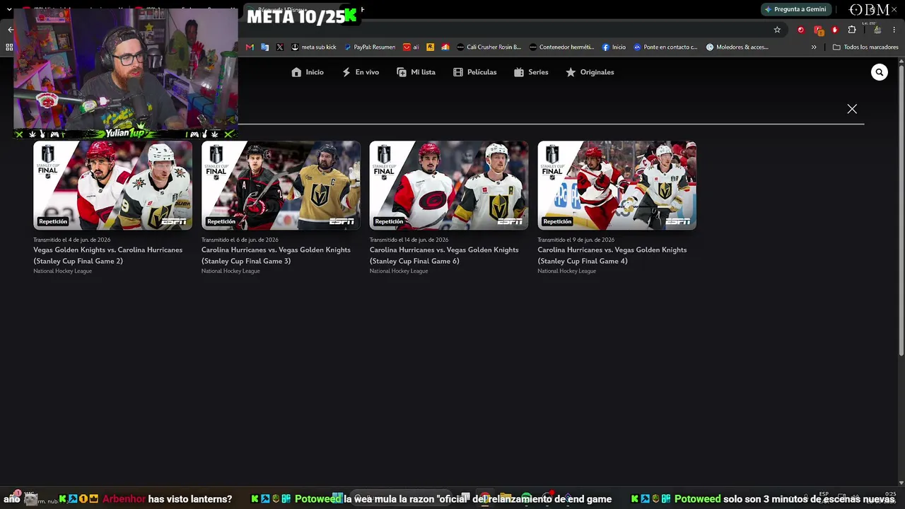
Task: Open the Inicio home tab
Action: (308, 72)
